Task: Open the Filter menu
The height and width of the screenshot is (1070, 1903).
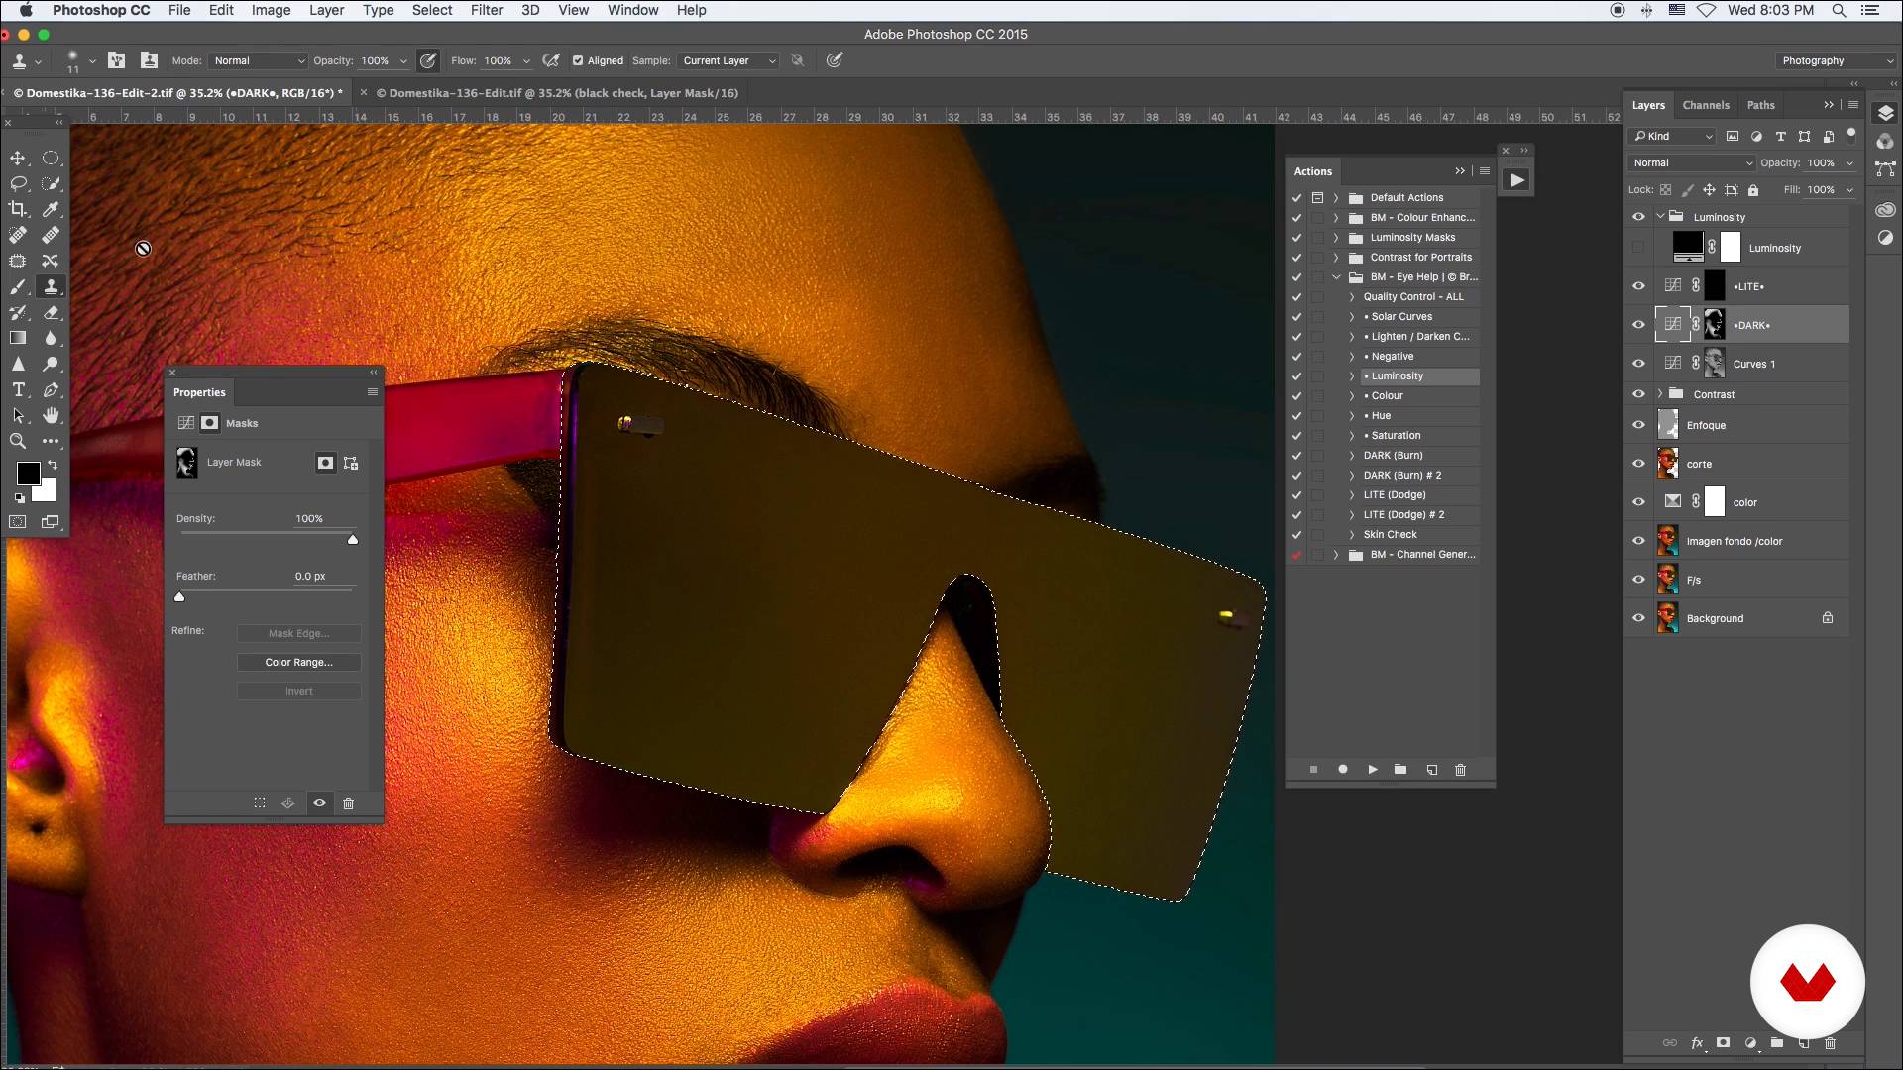Action: pos(486,10)
